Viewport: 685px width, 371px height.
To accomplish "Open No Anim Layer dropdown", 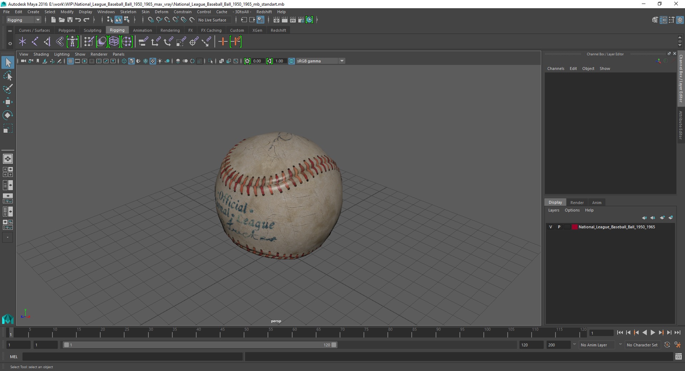I will point(597,345).
